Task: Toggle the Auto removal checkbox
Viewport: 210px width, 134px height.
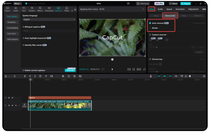Action: tap(150, 23)
